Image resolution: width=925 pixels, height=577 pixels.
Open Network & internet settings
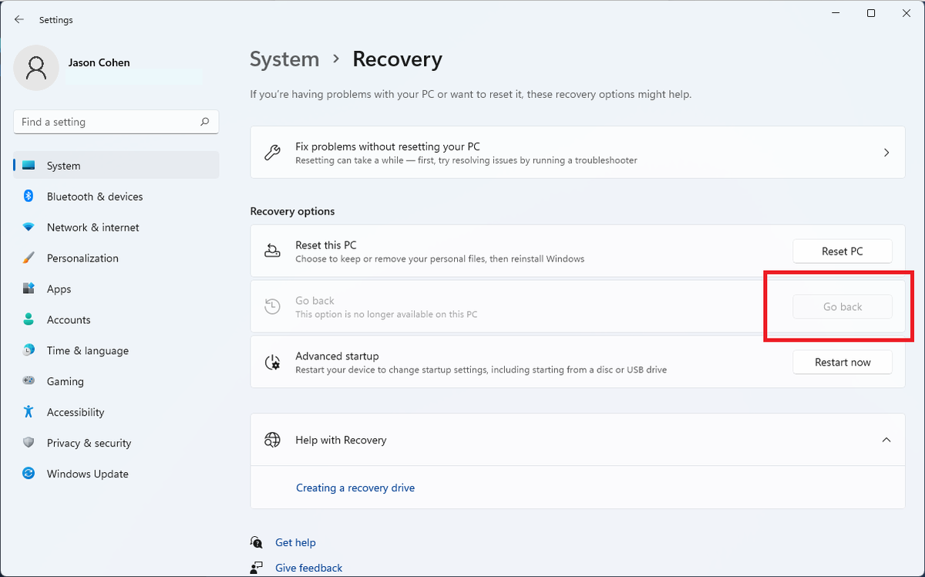pos(116,228)
